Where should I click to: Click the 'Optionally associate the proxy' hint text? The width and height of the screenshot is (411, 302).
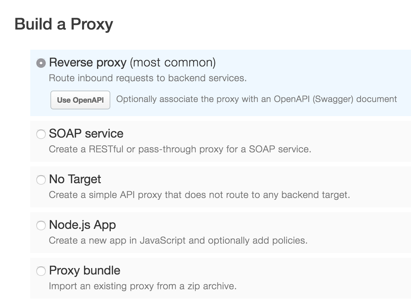click(x=257, y=99)
